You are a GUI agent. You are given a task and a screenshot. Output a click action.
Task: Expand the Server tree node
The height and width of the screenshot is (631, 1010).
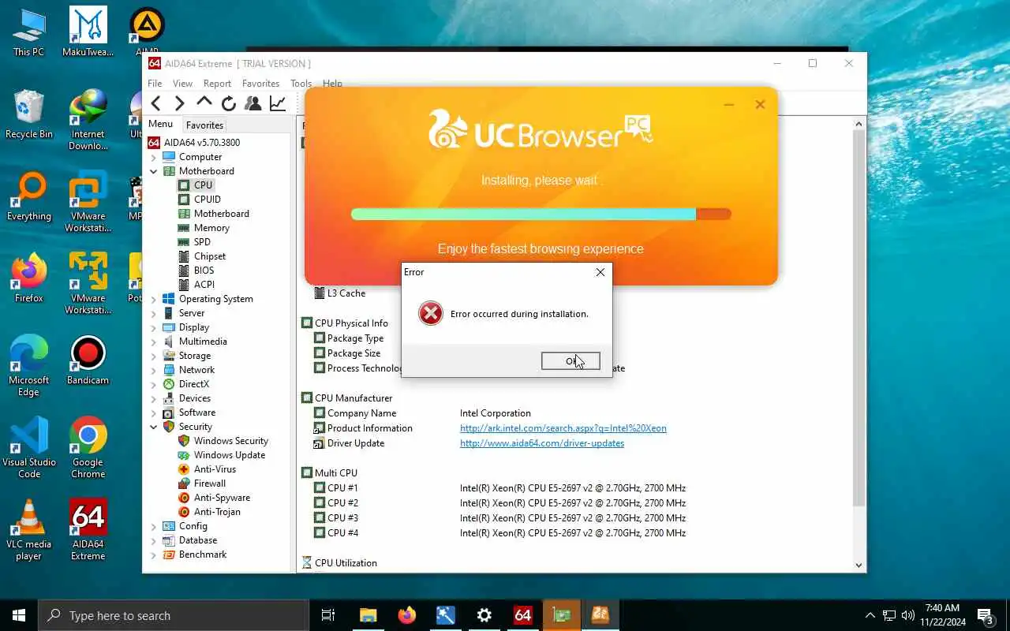(154, 313)
